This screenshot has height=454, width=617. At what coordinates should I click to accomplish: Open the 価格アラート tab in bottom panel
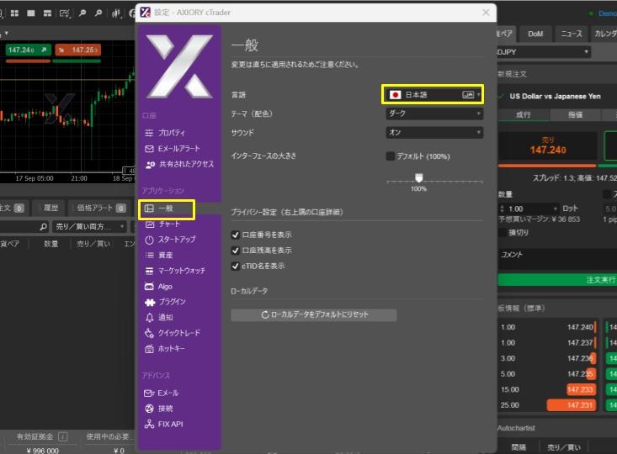[100, 208]
